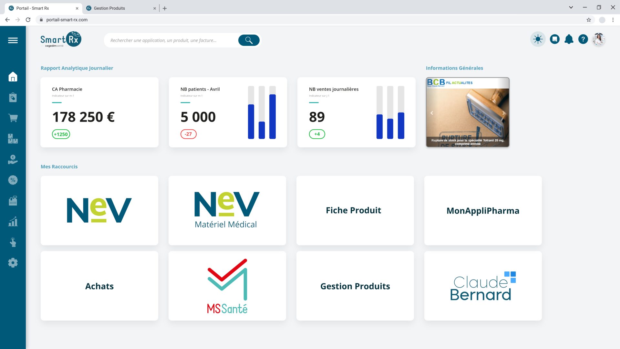Go forward in browser history

point(18,20)
